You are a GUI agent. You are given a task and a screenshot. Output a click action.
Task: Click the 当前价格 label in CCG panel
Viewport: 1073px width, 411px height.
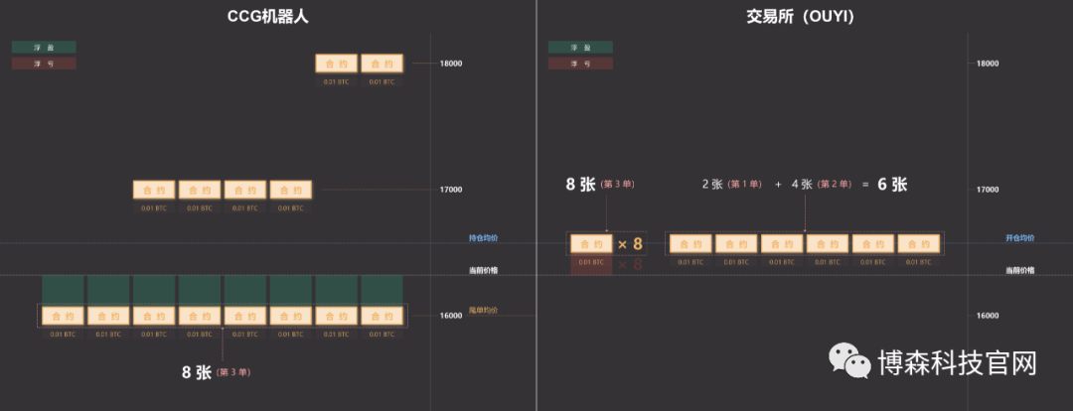483,271
